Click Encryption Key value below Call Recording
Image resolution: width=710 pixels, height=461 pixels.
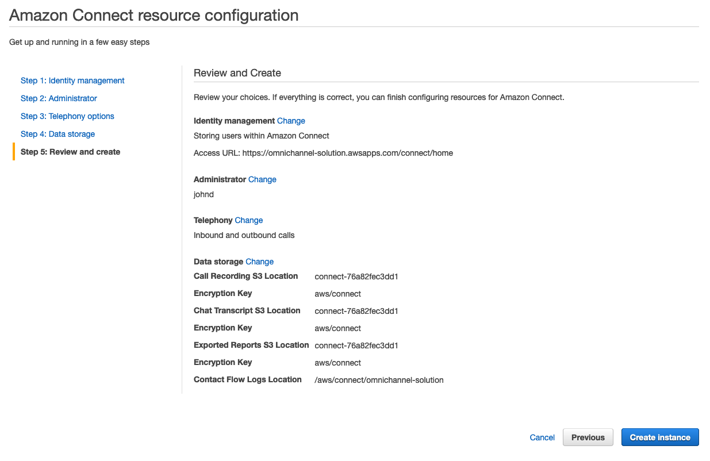pyautogui.click(x=338, y=294)
